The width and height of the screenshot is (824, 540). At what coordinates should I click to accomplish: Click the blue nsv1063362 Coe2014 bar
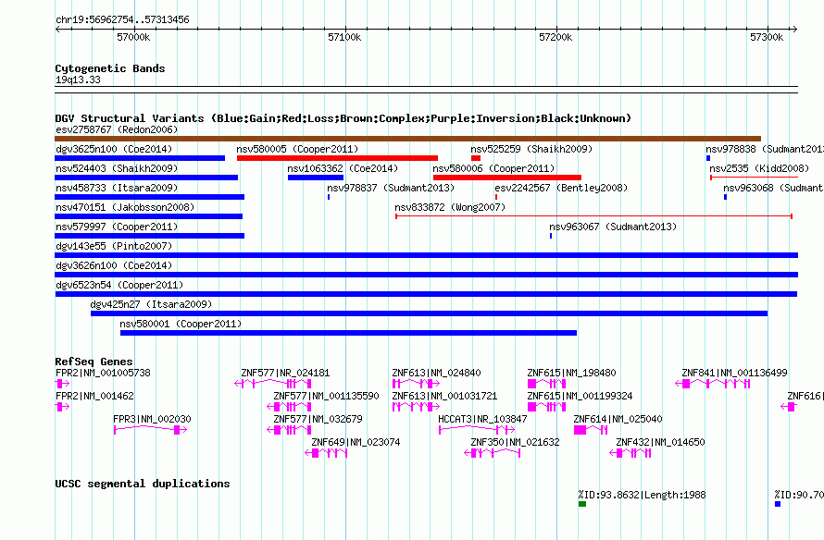[x=316, y=178]
